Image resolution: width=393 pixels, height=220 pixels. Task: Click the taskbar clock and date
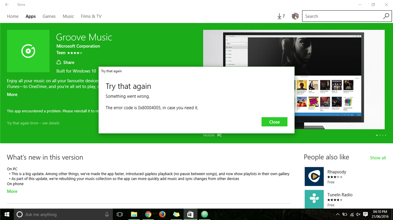coord(380,214)
